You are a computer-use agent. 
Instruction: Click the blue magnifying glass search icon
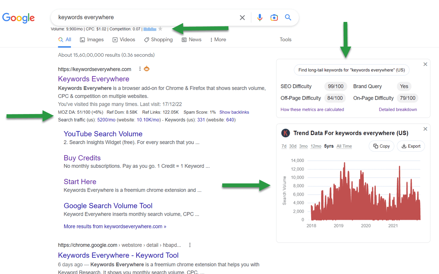pos(288,17)
